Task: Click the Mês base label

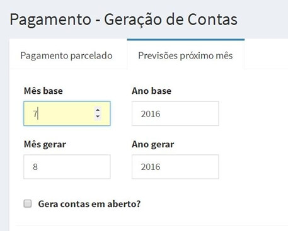Action: pyautogui.click(x=43, y=91)
